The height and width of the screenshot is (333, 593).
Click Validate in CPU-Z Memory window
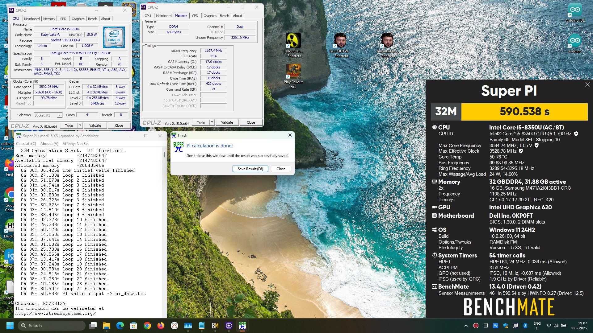(x=227, y=122)
